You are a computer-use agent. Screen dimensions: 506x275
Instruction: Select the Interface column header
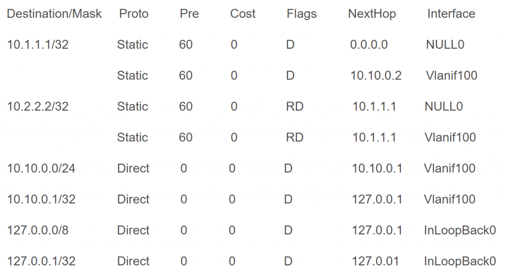[x=451, y=14]
